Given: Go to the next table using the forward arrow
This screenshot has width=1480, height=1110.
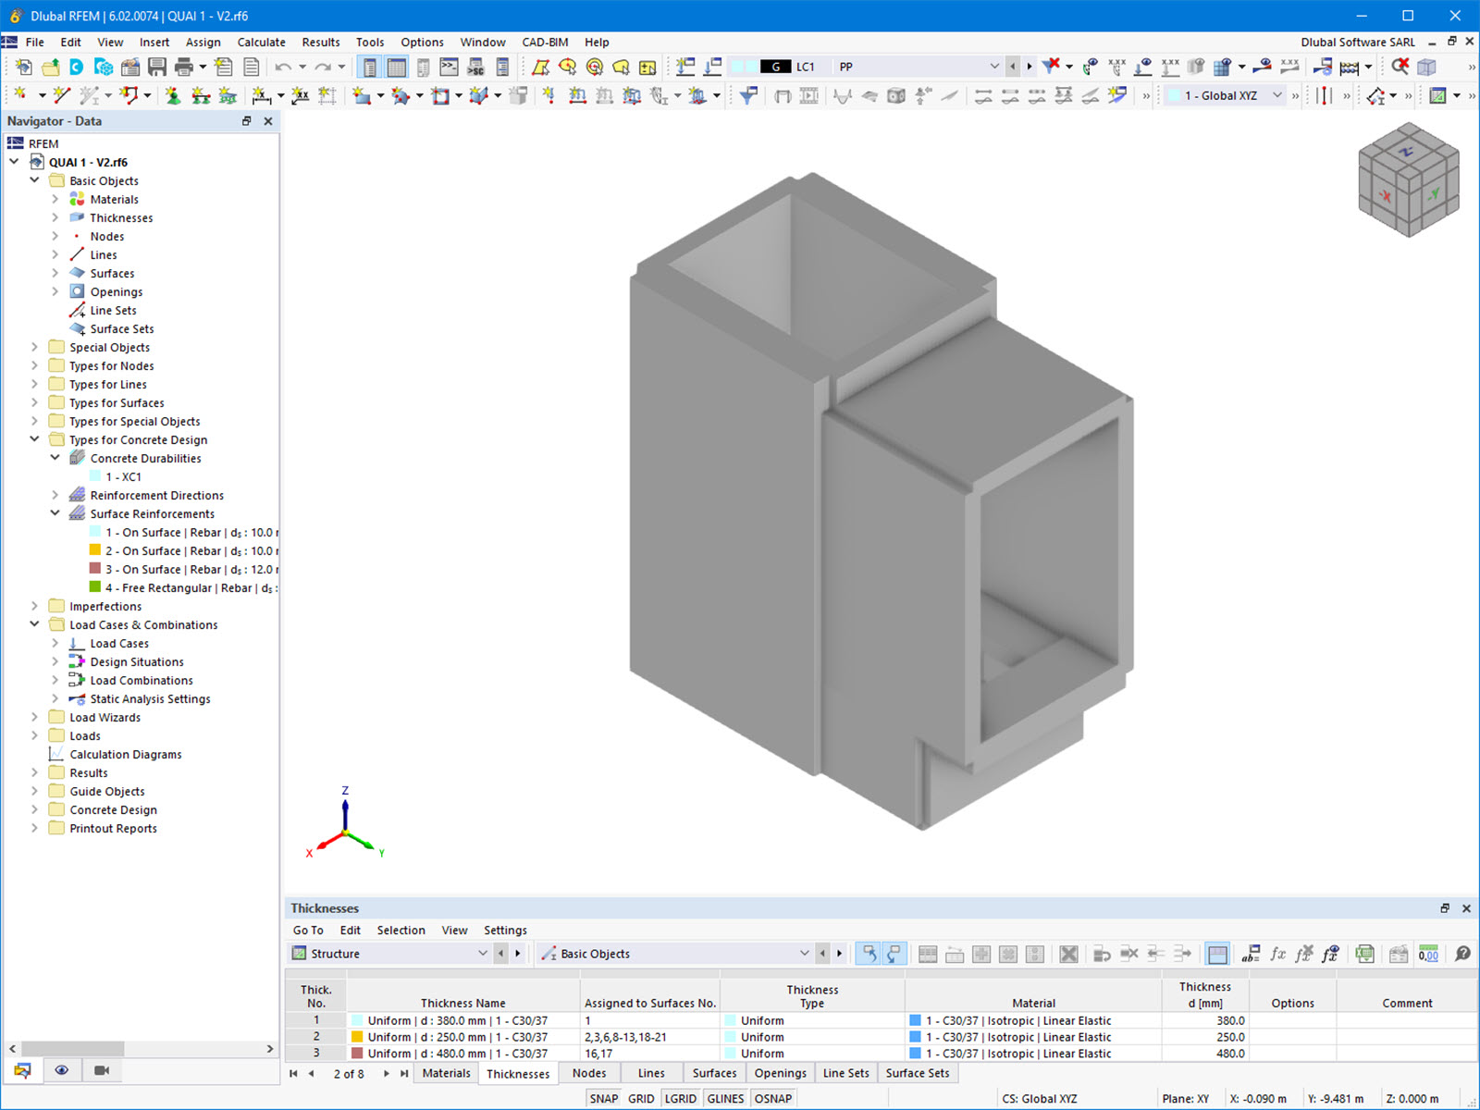Looking at the screenshot, I should tap(387, 1073).
